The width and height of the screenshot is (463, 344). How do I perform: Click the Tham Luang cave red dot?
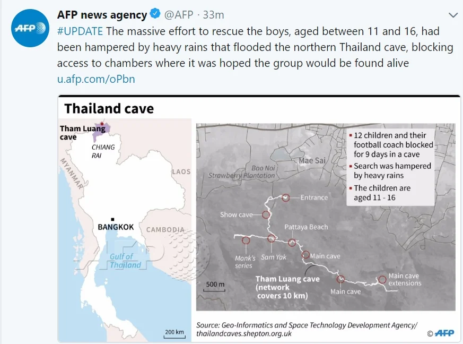pos(102,124)
